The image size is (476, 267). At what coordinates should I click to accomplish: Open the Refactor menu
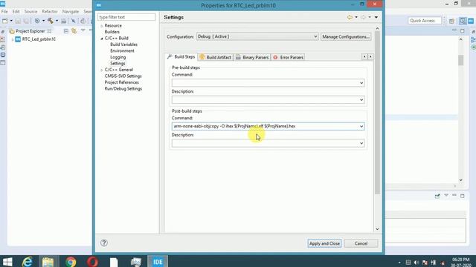click(50, 12)
